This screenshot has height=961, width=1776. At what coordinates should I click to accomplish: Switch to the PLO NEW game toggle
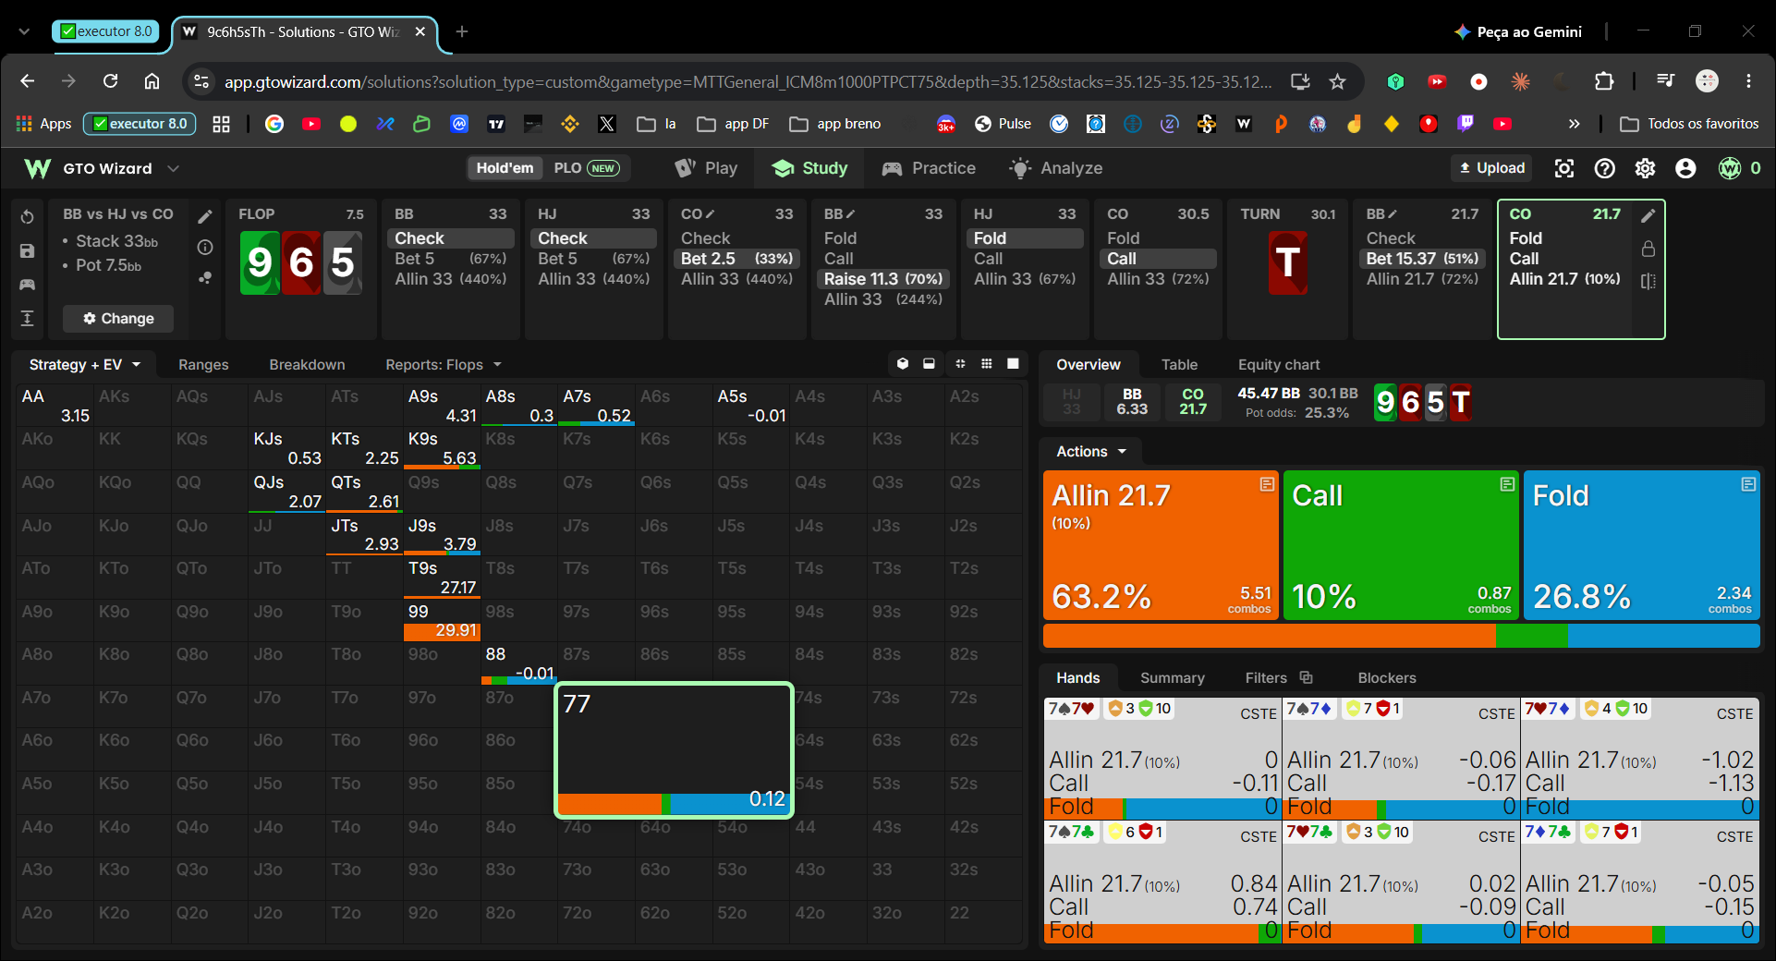pyautogui.click(x=586, y=168)
